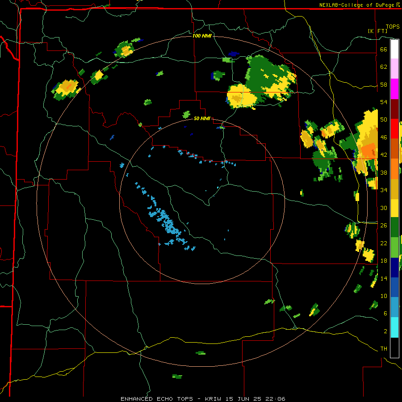This screenshot has width=402, height=402.
Task: Select the dark red legend swatch near 54
Action: (x=394, y=109)
